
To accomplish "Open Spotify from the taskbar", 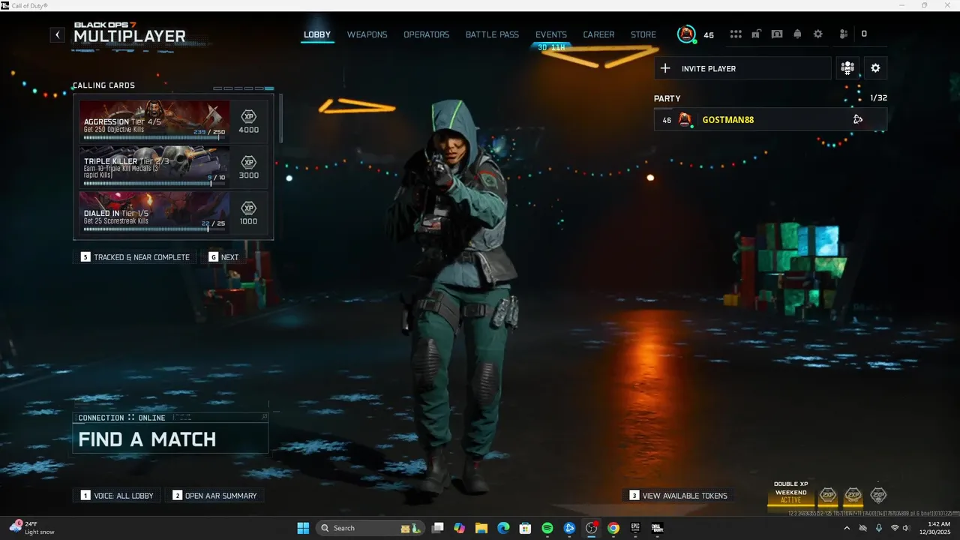I will pyautogui.click(x=547, y=528).
